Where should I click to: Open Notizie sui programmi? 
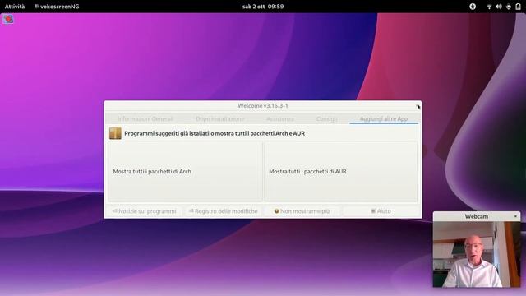[x=145, y=211]
